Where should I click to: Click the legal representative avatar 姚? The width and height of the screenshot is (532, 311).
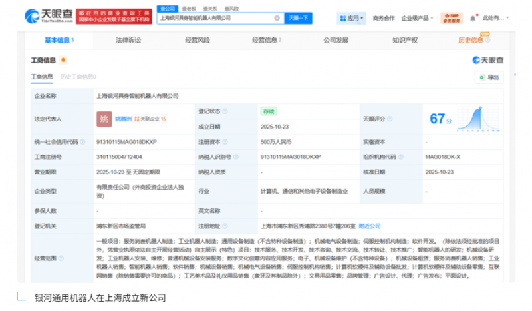(x=104, y=119)
